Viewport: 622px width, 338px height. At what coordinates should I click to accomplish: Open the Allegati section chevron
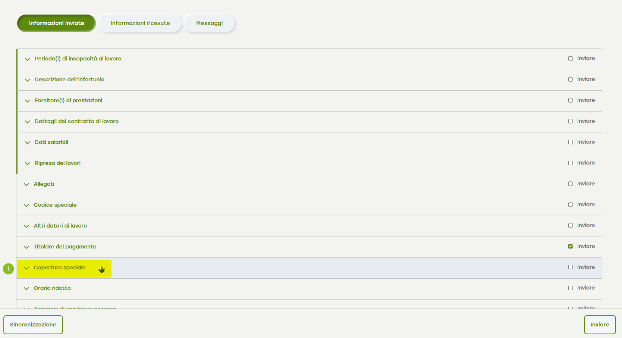click(26, 184)
